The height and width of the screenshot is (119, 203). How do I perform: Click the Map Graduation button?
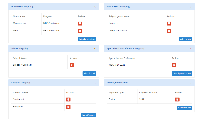tap(87, 39)
